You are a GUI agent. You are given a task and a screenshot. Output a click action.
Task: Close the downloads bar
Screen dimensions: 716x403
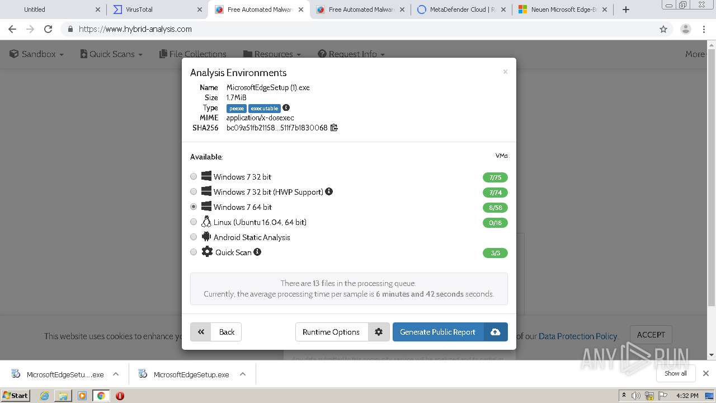pyautogui.click(x=706, y=373)
